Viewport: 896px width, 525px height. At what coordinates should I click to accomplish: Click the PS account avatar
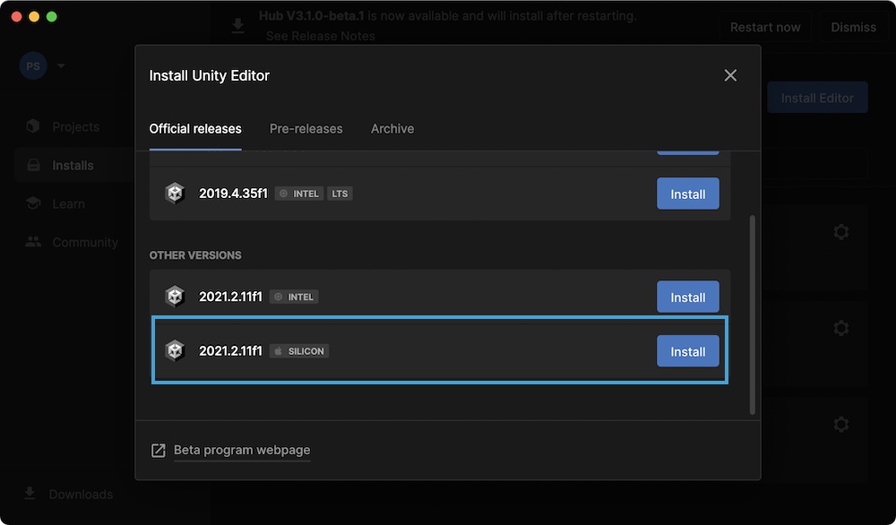pyautogui.click(x=33, y=65)
